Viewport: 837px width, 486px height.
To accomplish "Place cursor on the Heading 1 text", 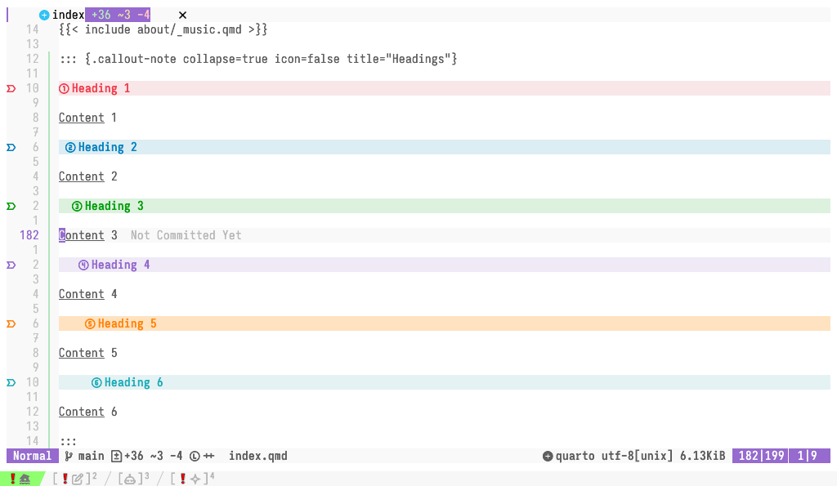I will click(101, 88).
